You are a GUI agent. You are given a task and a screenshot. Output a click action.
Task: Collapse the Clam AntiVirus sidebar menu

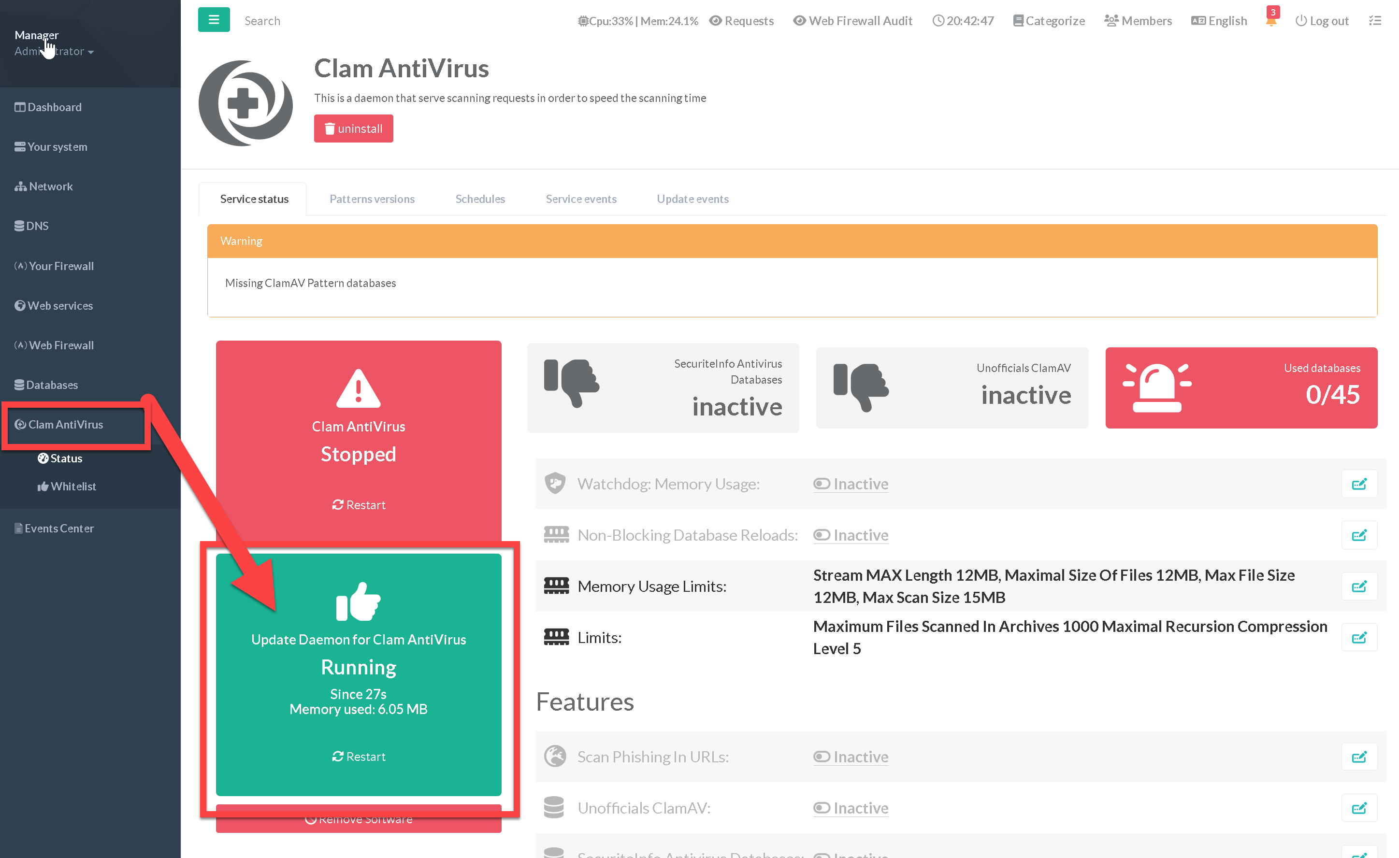(x=65, y=425)
